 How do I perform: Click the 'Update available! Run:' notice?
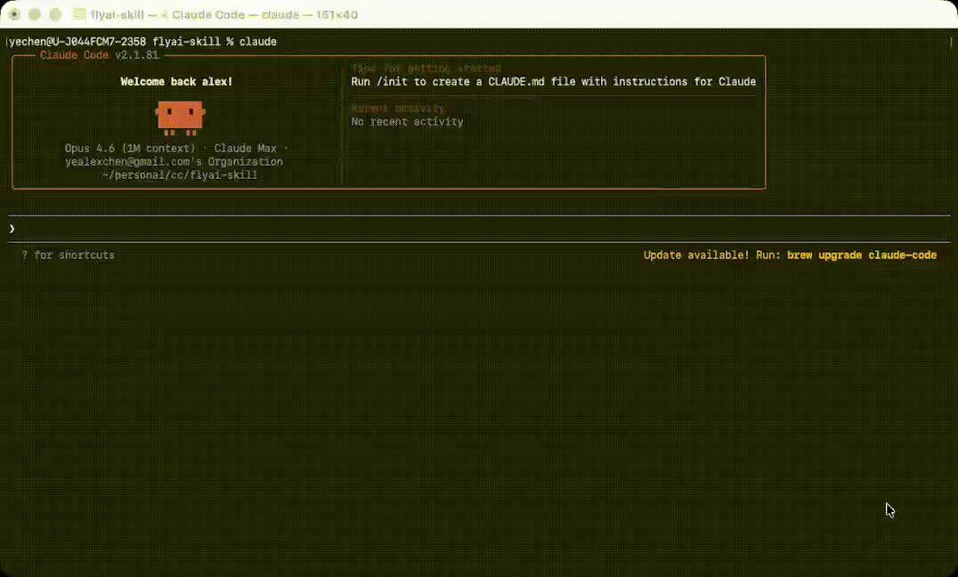[x=711, y=256]
